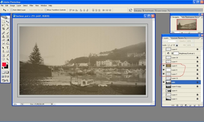Select the Brush tool
Image resolution: width=204 pixels, height=122 pixels.
[x=7, y=33]
